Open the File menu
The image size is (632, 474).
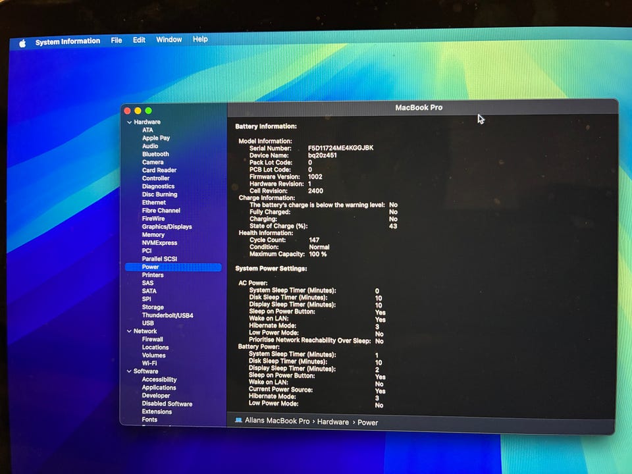coord(117,40)
